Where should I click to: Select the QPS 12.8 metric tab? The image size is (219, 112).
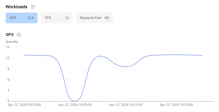pos(22,18)
